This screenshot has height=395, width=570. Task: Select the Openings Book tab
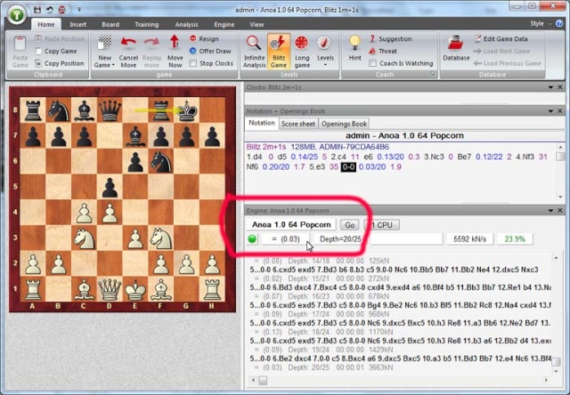coord(344,124)
